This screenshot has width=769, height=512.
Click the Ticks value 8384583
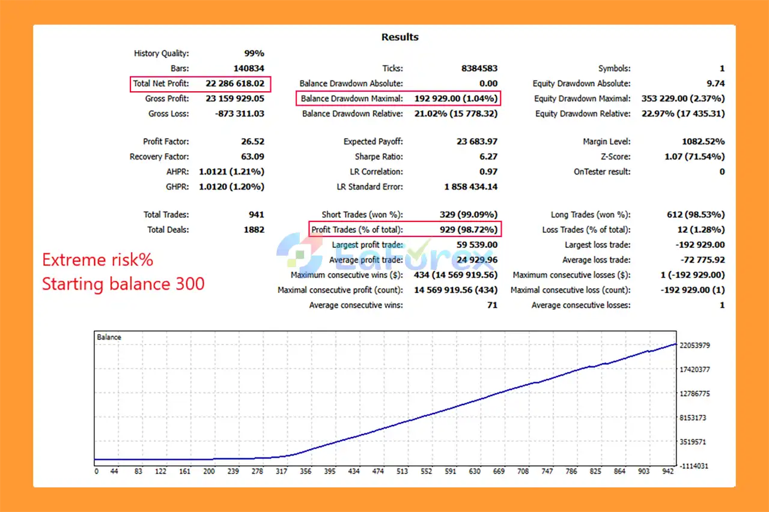point(479,68)
